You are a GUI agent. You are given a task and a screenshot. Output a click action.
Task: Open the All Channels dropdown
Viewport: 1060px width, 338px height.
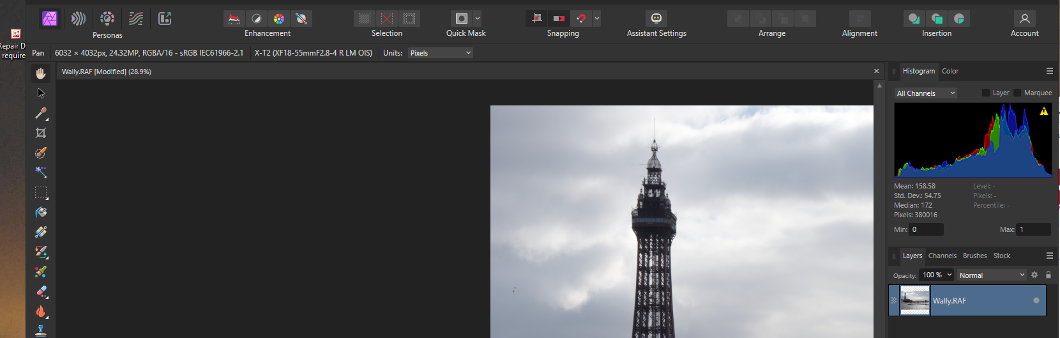pyautogui.click(x=925, y=93)
